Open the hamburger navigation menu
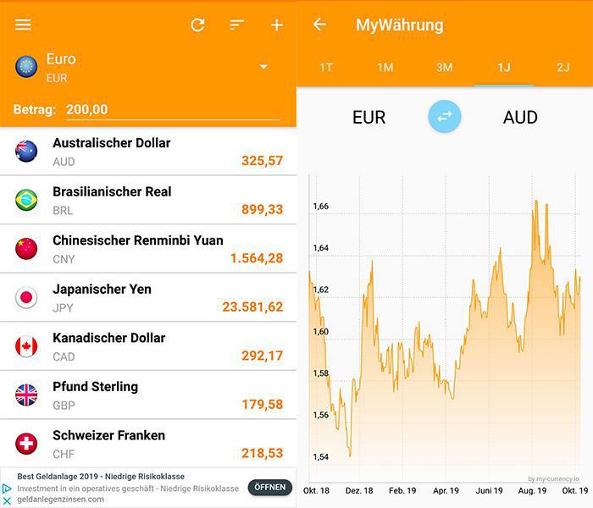The image size is (593, 508). [x=23, y=25]
